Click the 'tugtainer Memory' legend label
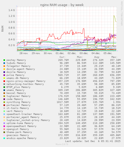 (x=18, y=96)
